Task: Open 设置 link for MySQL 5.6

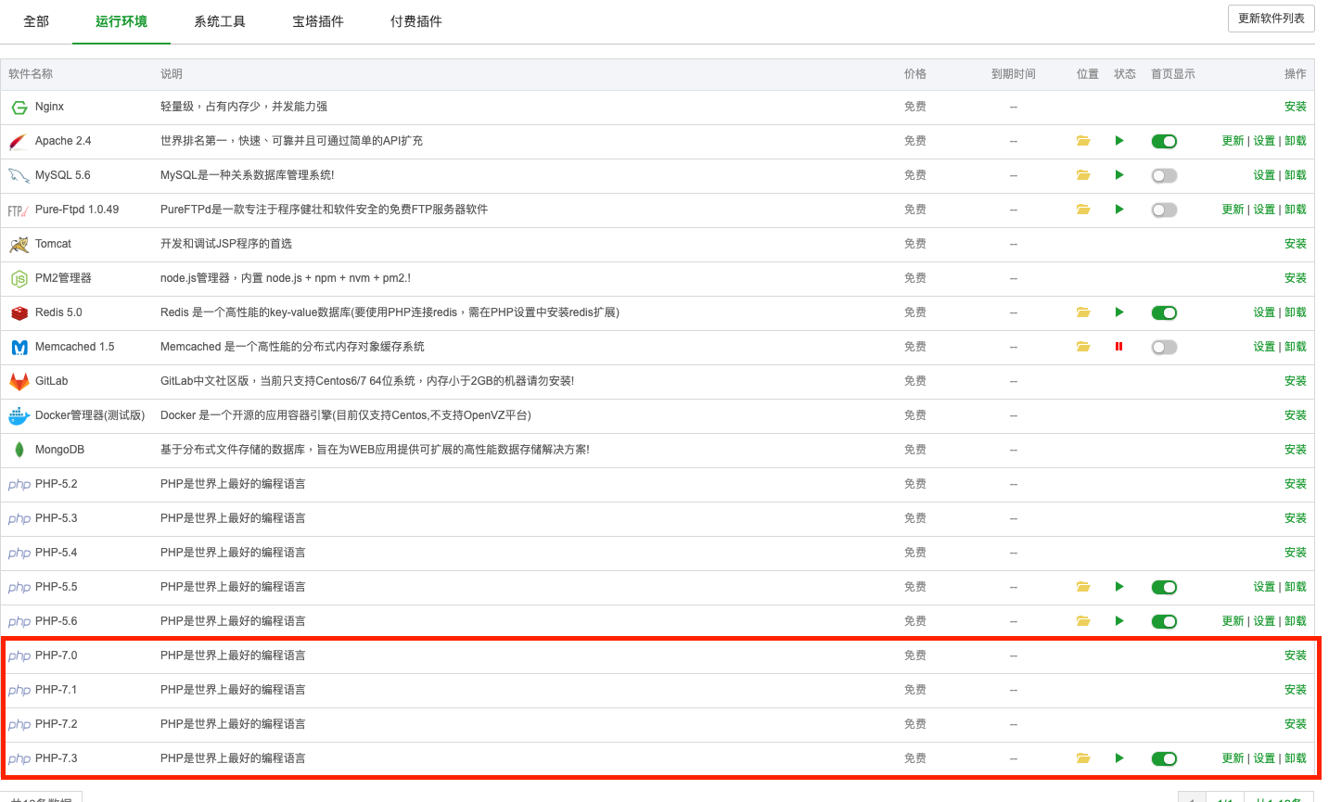Action: click(x=1264, y=175)
